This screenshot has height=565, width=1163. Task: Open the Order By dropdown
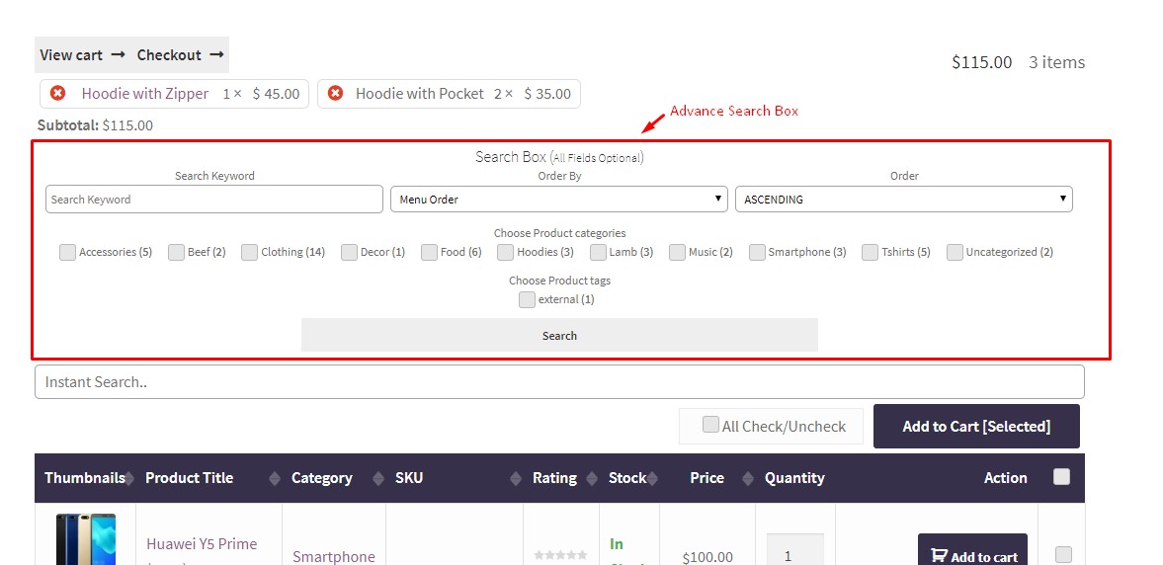pyautogui.click(x=559, y=200)
